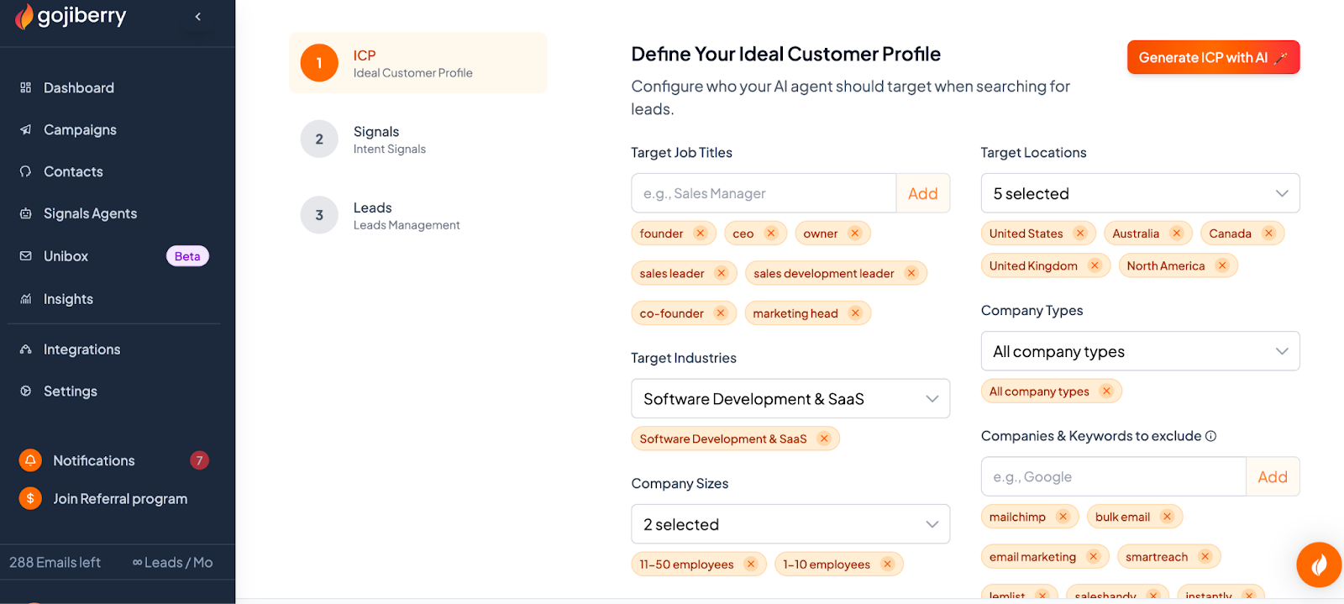Click the Target Job Titles input field
Screen dimensions: 1344x604
[763, 193]
